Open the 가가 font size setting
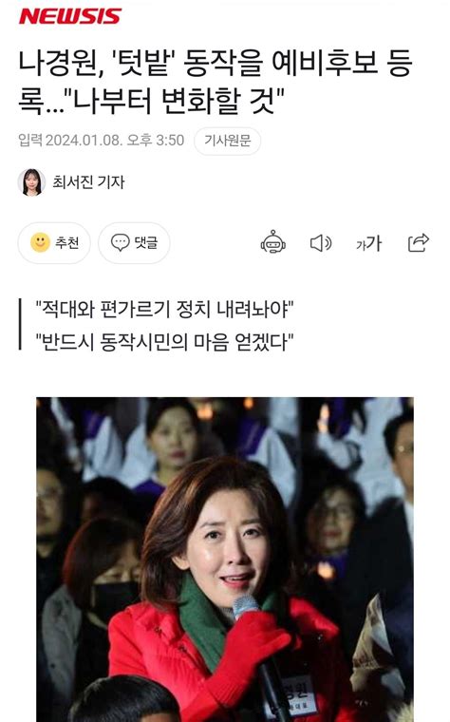This screenshot has height=722, width=450. [x=368, y=243]
